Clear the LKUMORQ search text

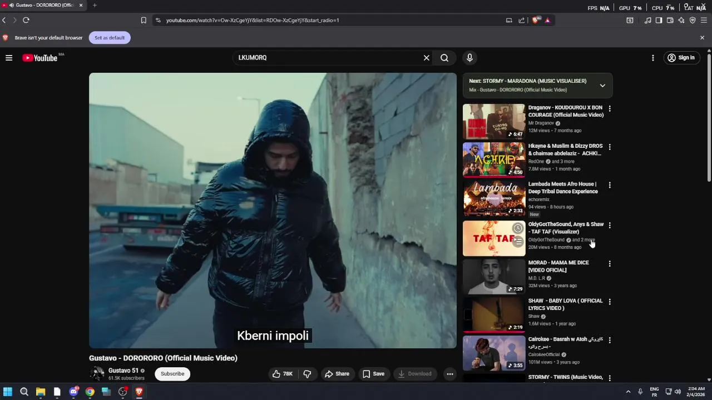[427, 58]
